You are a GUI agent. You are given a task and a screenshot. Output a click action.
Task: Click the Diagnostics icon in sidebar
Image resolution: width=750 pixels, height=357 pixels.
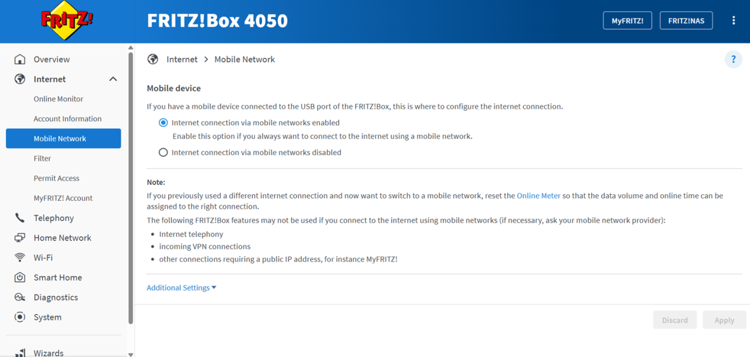point(20,297)
